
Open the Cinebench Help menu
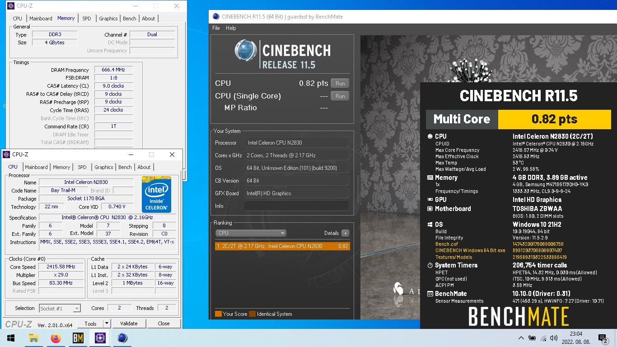231,28
